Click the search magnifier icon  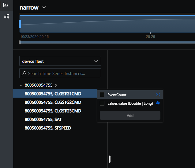(24, 73)
